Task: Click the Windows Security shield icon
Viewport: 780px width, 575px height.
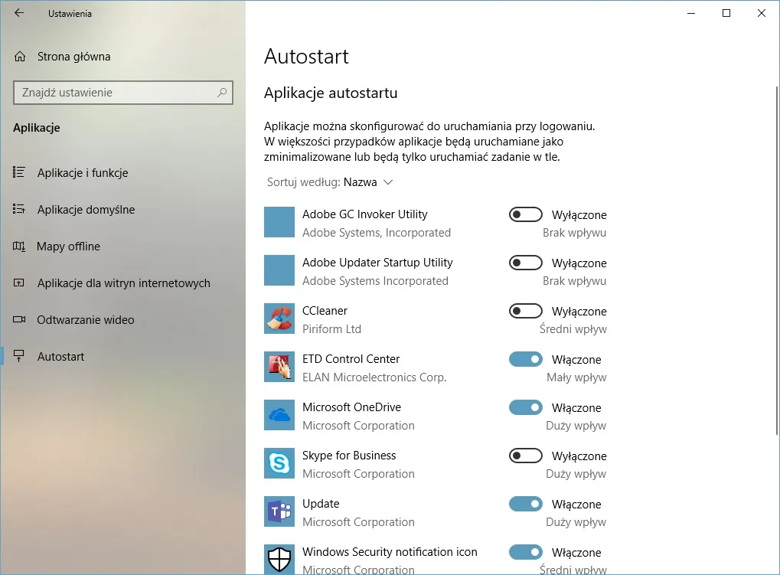Action: tap(278, 558)
